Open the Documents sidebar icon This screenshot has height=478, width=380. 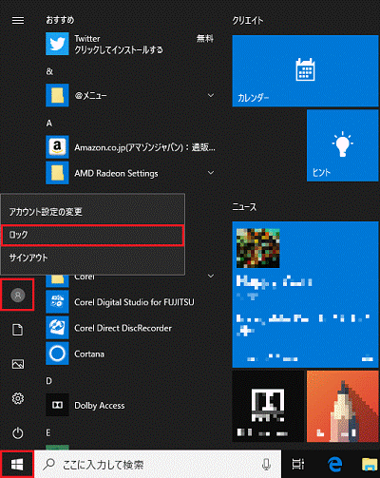coord(18,330)
